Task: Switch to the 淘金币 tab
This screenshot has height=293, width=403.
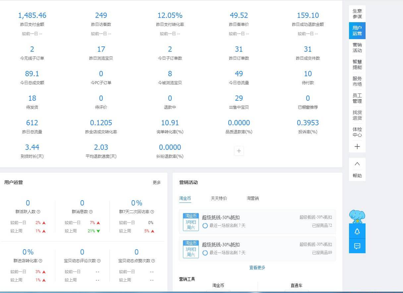Action: (x=185, y=198)
